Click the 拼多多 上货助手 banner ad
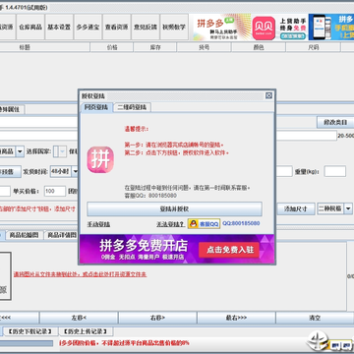The width and height of the screenshot is (354, 354). click(221, 28)
